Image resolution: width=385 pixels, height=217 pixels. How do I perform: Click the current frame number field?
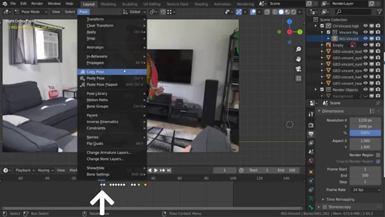pyautogui.click(x=224, y=170)
